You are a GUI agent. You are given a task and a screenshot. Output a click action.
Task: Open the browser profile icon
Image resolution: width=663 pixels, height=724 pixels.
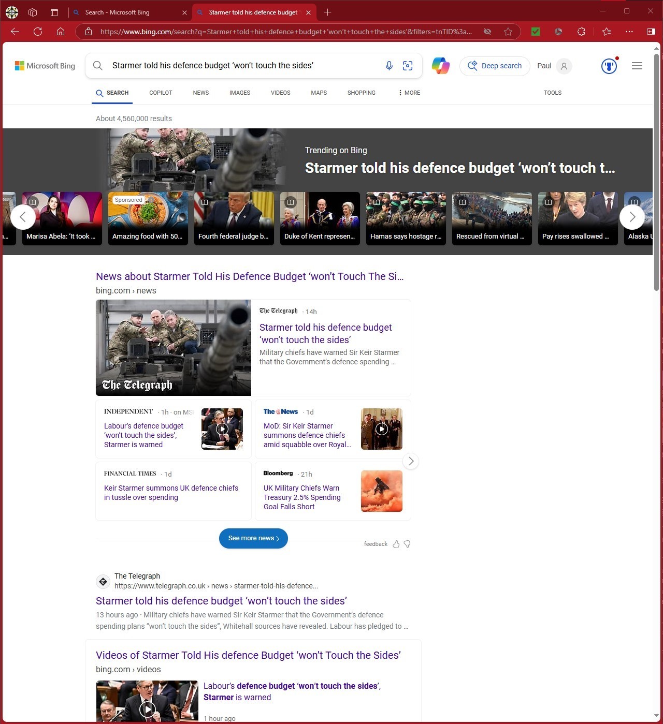12,12
